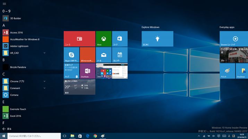Expand the Conexant folder
Image resolution: width=248 pixels, height=139 pixels.
(44, 88)
